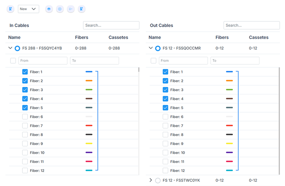The width and height of the screenshot is (285, 186).
Task: Click the FS 12 - FSSQOCCMR cable name
Action: tap(182, 48)
